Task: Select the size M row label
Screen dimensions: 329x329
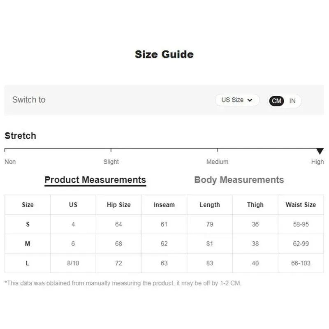Action: 28,244
